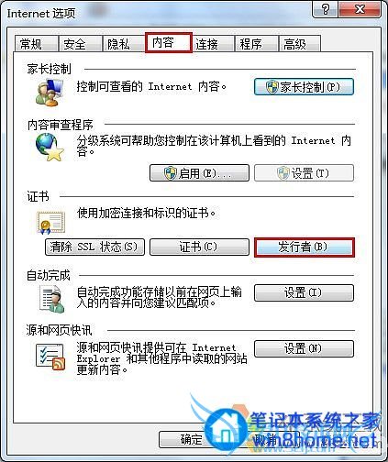
Task: Click 启用(E)... shield button
Action: [x=199, y=173]
